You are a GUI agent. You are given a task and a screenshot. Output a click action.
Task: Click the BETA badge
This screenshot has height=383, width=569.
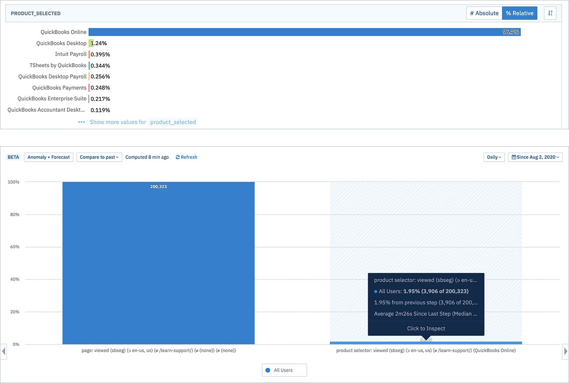point(14,157)
